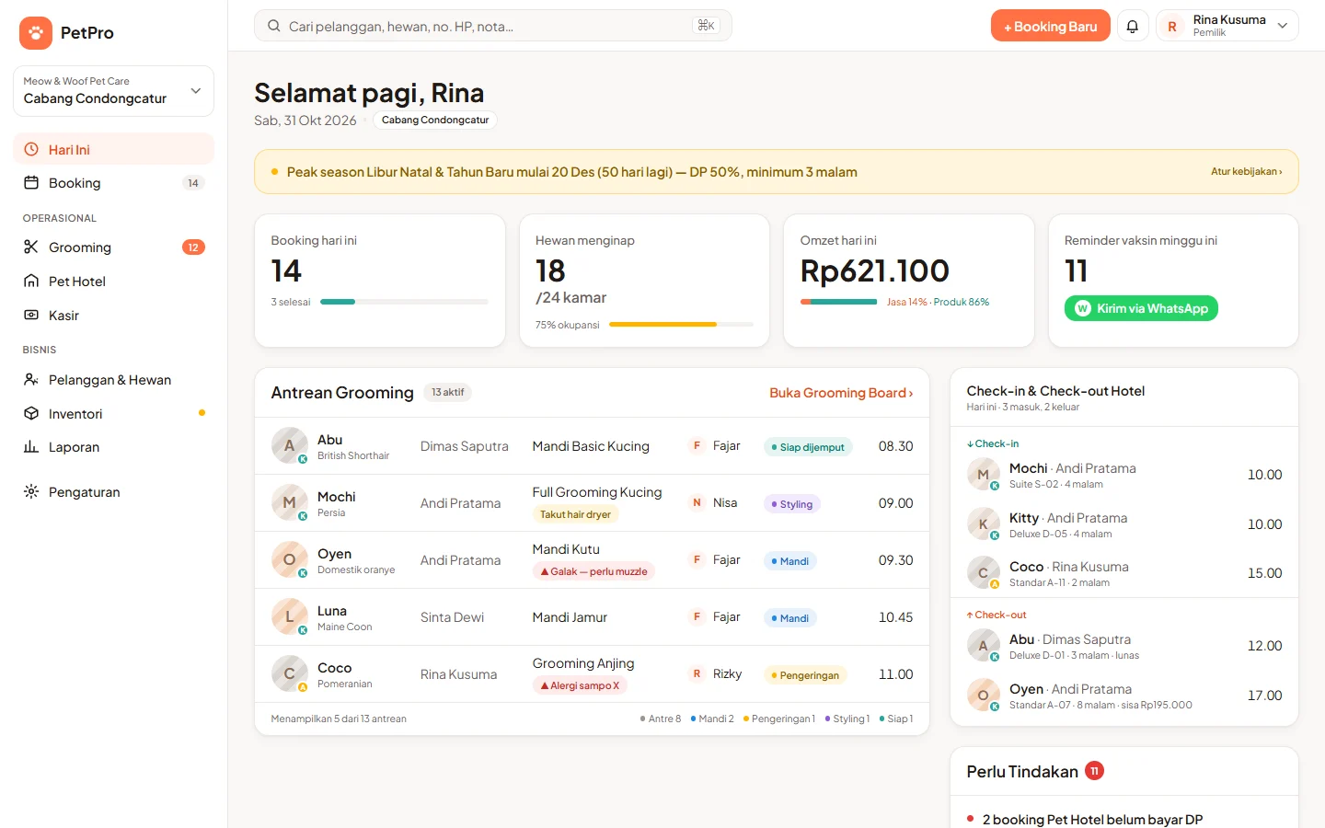Viewport: 1325px width, 828px height.
Task: Expand the Cabang Condongcatur branch selector
Action: tap(113, 90)
